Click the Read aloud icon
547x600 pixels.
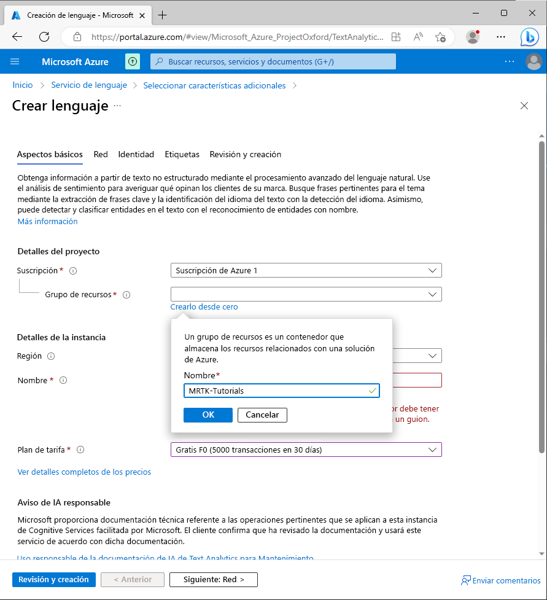tap(418, 37)
